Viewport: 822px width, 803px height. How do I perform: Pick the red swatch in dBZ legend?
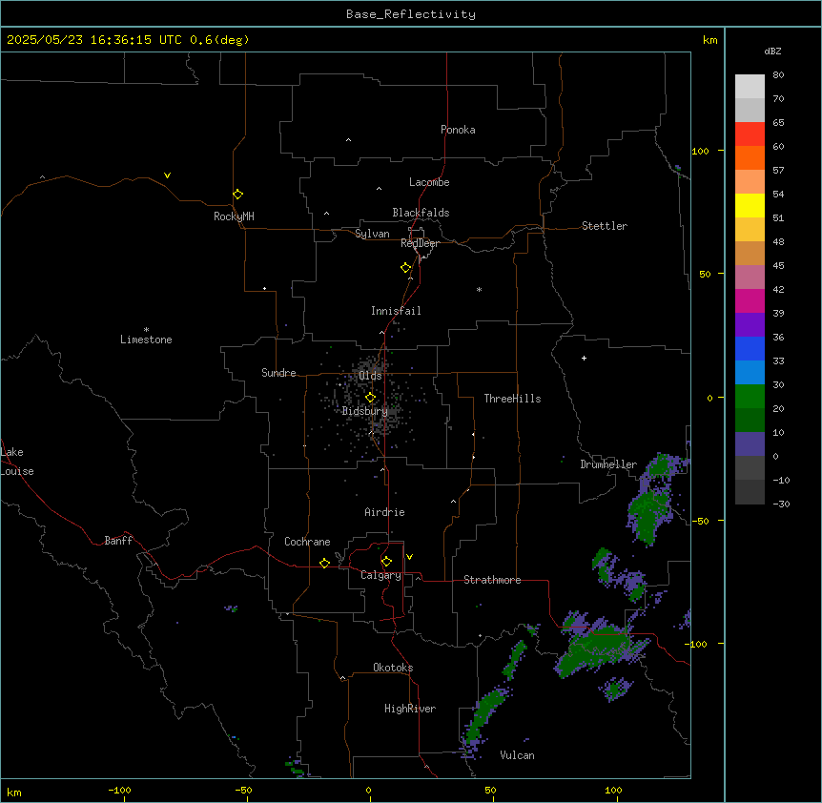point(750,134)
